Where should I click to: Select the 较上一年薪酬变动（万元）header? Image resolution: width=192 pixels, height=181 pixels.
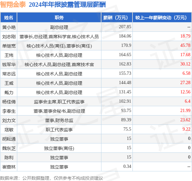[162, 18]
